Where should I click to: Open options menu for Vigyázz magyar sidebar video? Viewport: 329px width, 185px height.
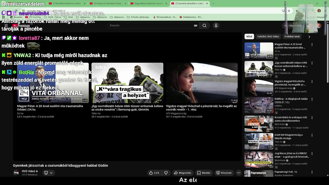tap(312, 81)
